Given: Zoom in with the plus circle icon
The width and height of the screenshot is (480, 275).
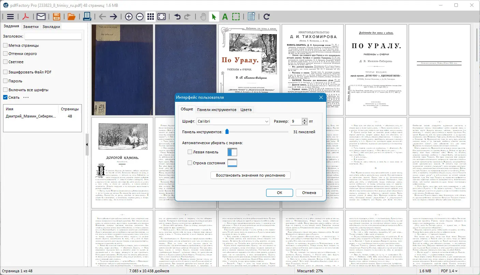Looking at the screenshot, I should [x=129, y=16].
